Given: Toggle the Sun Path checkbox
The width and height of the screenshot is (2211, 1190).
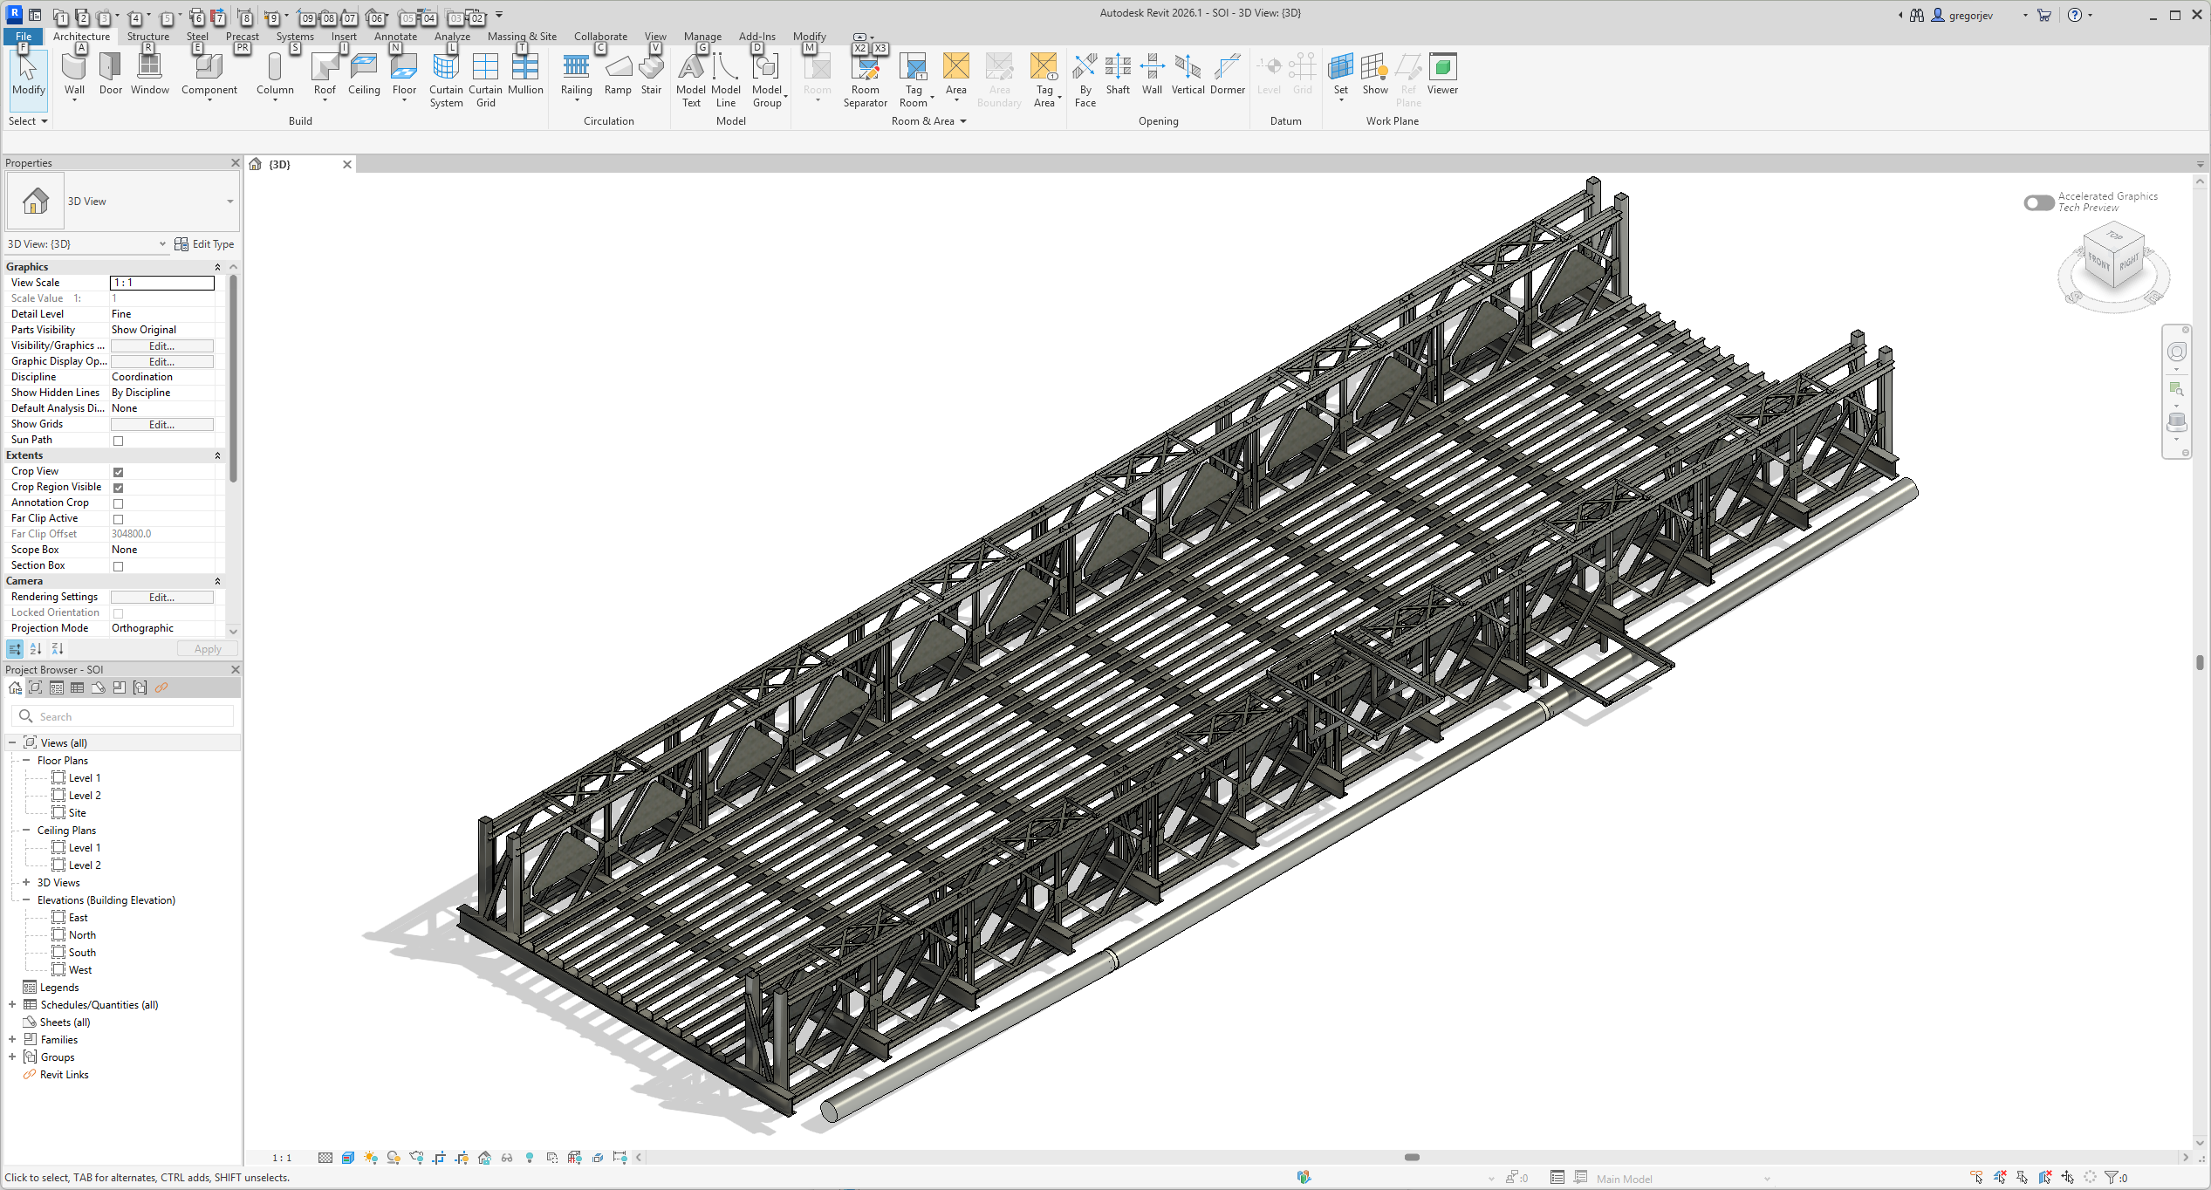Looking at the screenshot, I should point(119,441).
